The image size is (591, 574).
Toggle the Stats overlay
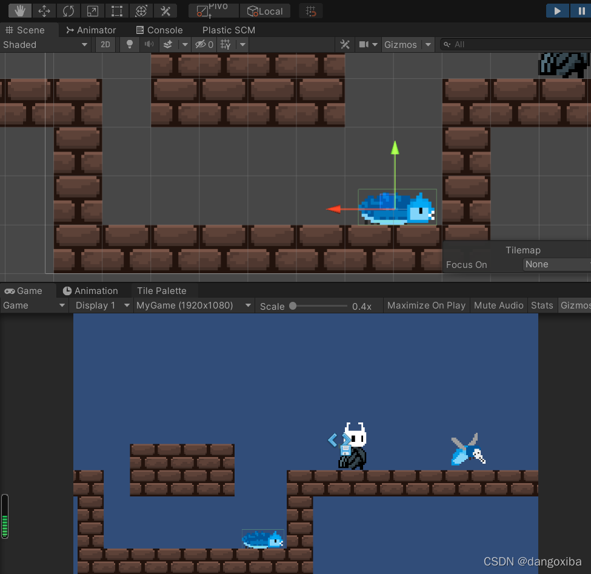coord(542,305)
